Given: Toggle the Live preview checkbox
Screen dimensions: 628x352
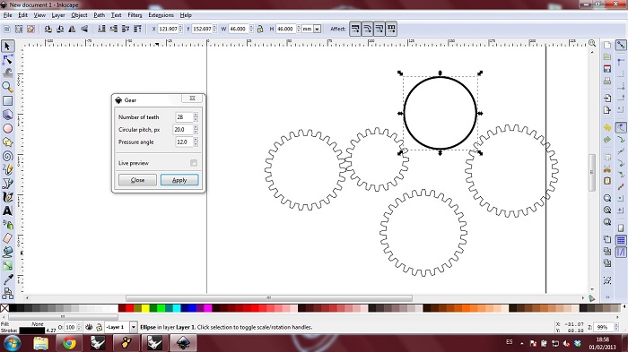Looking at the screenshot, I should [x=194, y=163].
